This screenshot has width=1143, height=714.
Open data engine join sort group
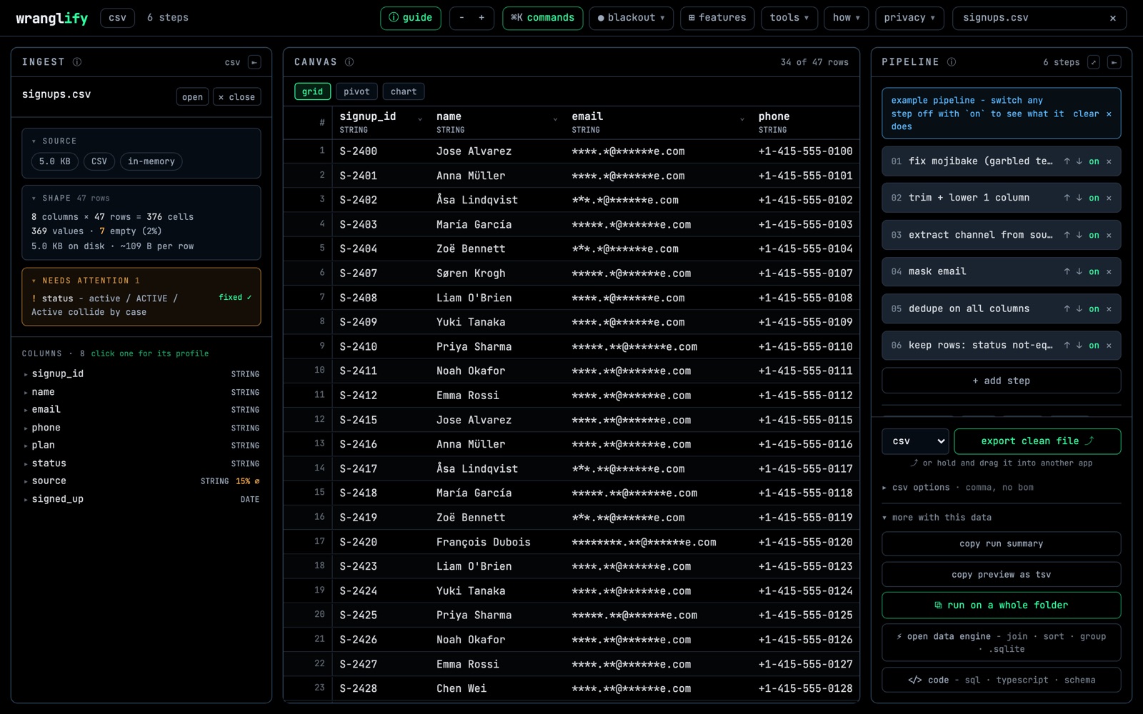(1001, 643)
